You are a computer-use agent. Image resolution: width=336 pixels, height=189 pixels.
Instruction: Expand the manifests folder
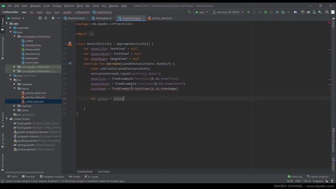(10, 28)
